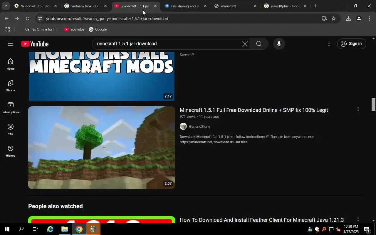Open the volume icon in system tray

click(338, 229)
